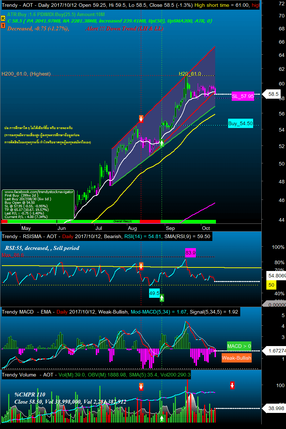Click the red down arrow at far right of Volume pane
Image resolution: width=286 pixels, height=429 pixels.
coord(232,386)
